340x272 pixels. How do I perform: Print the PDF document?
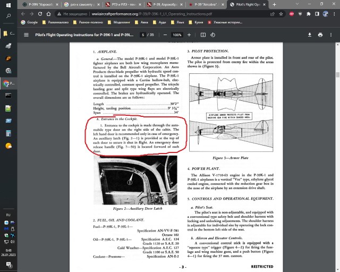[x=321, y=35]
